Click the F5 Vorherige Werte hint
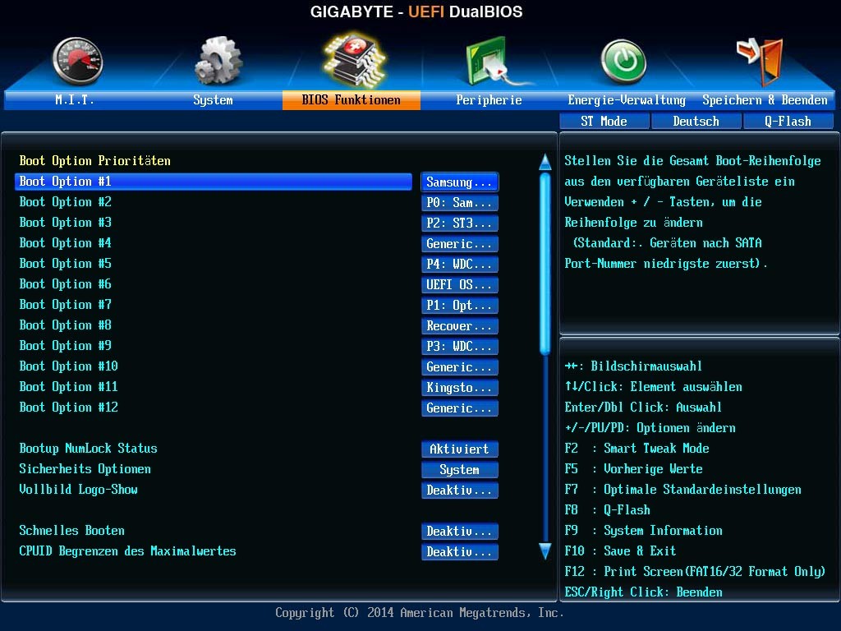 (x=633, y=469)
